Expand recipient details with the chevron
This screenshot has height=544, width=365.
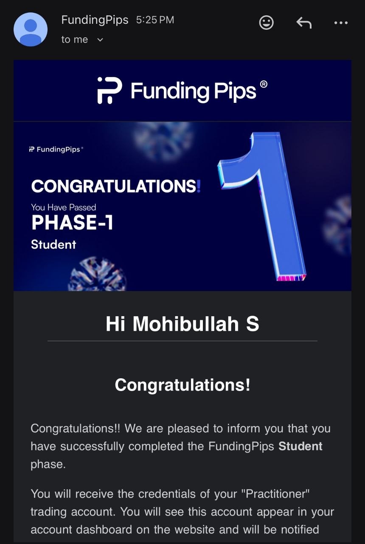point(100,40)
